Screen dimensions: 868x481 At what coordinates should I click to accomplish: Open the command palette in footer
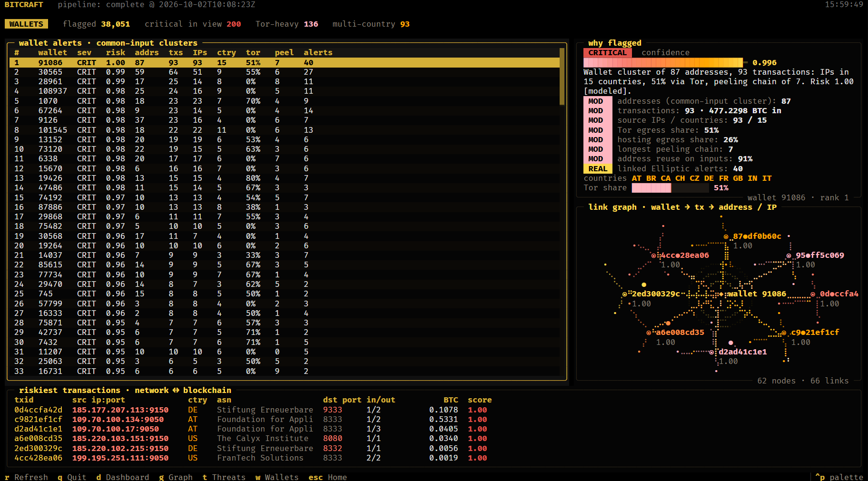(x=839, y=477)
